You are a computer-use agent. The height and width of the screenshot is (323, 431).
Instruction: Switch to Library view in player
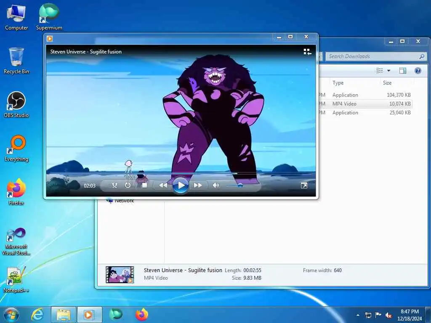point(307,52)
